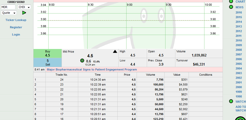The height and width of the screenshot is (120, 246).
Task: Select news year 2001
Action: (x=239, y=82)
